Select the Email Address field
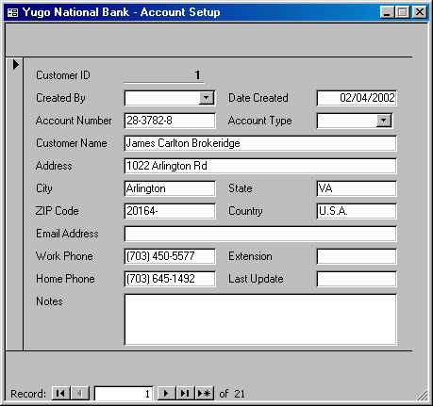 (260, 234)
